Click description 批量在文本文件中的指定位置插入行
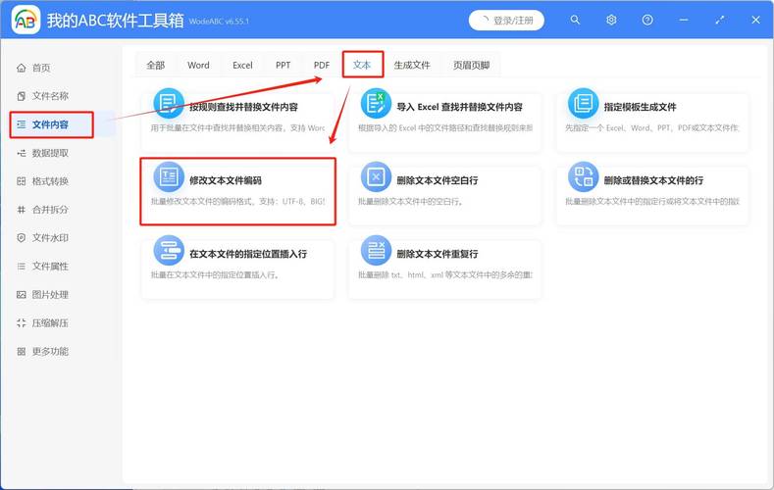 pos(215,275)
